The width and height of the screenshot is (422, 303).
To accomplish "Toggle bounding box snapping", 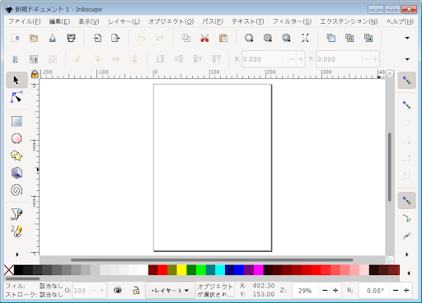I will [406, 105].
